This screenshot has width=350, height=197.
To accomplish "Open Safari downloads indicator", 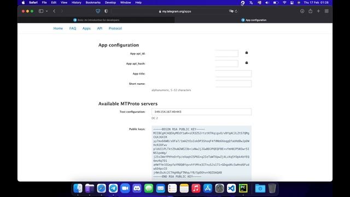I will pos(302,11).
